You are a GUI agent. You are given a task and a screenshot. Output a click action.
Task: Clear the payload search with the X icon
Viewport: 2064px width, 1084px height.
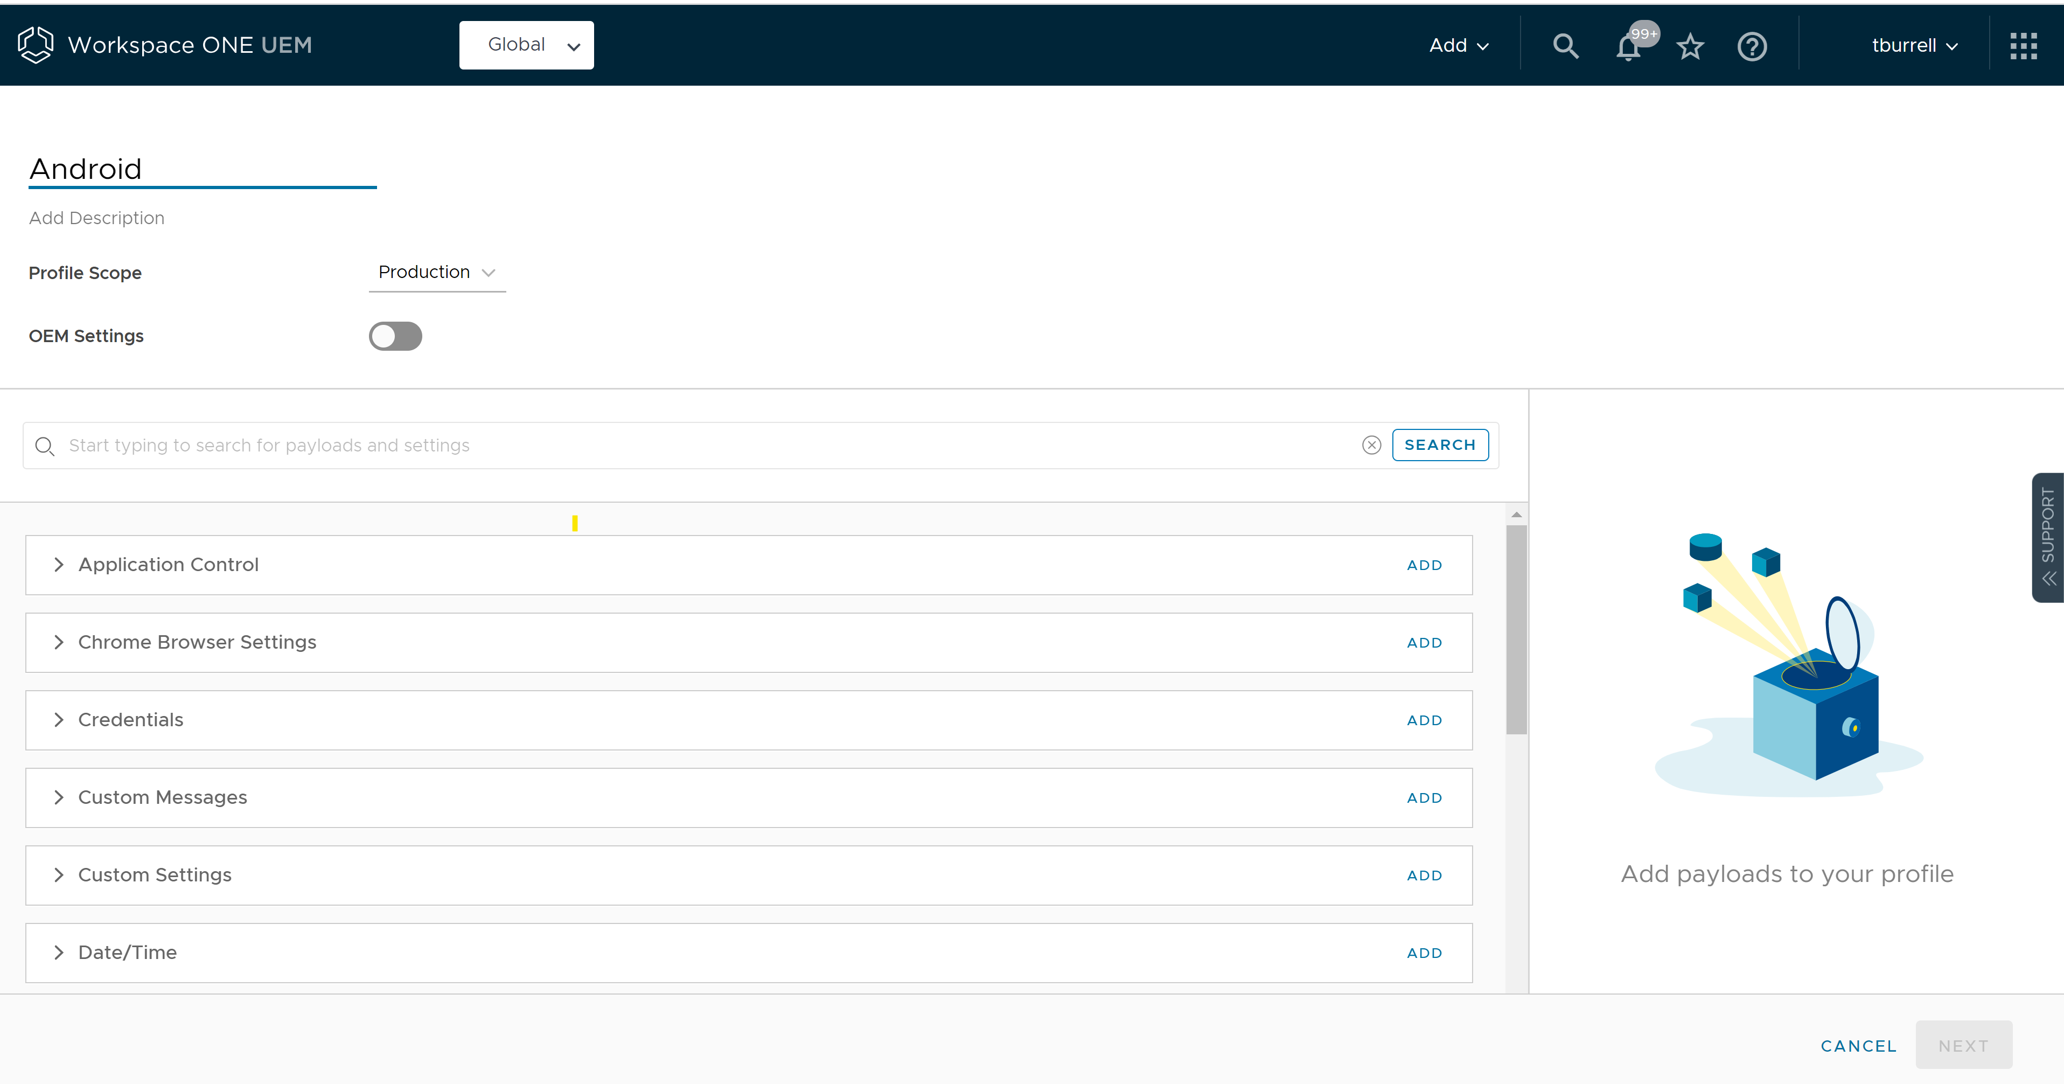pyautogui.click(x=1371, y=446)
